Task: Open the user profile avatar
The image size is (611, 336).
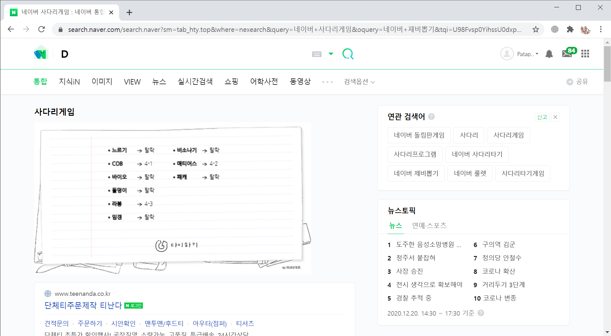Action: pyautogui.click(x=507, y=54)
